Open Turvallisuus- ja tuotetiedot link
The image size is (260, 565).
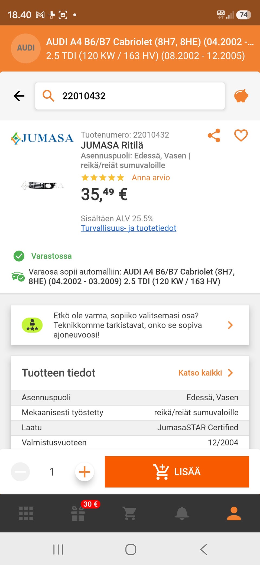tap(128, 228)
